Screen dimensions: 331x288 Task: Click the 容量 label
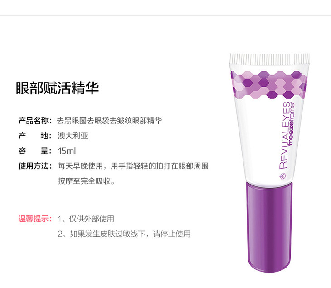(x=35, y=151)
